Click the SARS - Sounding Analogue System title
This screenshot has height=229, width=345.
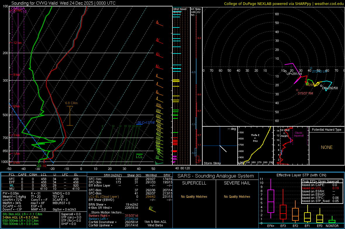click(x=215, y=176)
